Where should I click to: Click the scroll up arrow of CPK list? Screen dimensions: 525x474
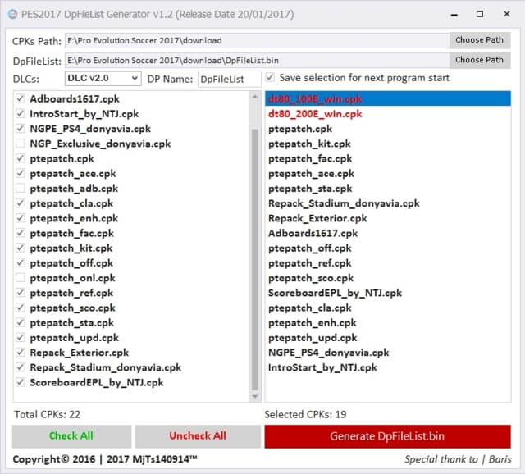pos(255,97)
